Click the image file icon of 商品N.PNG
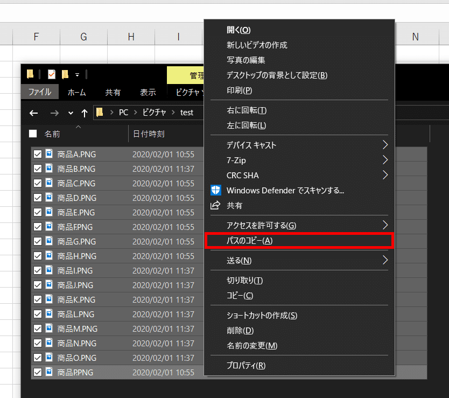449x398 pixels. [x=49, y=343]
